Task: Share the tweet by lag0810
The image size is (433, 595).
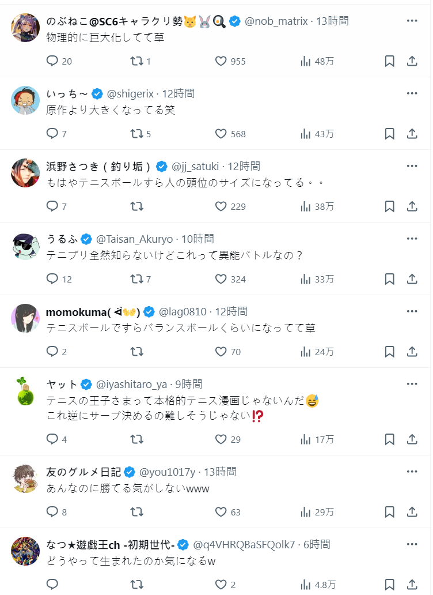Action: 412,352
